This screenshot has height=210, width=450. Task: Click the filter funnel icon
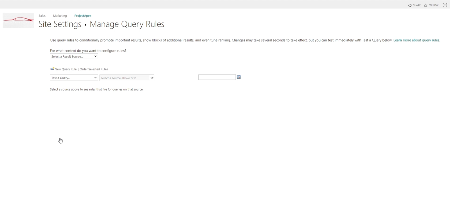tap(152, 78)
